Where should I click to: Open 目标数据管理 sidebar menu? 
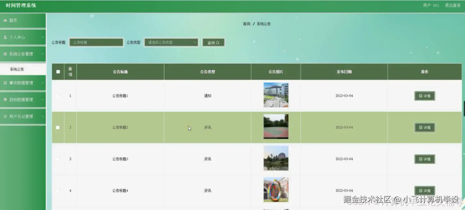coord(23,100)
